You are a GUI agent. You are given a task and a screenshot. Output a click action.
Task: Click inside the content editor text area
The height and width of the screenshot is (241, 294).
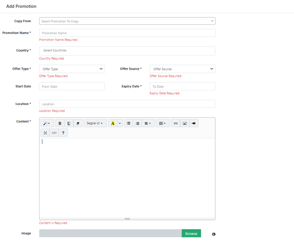coord(127,178)
